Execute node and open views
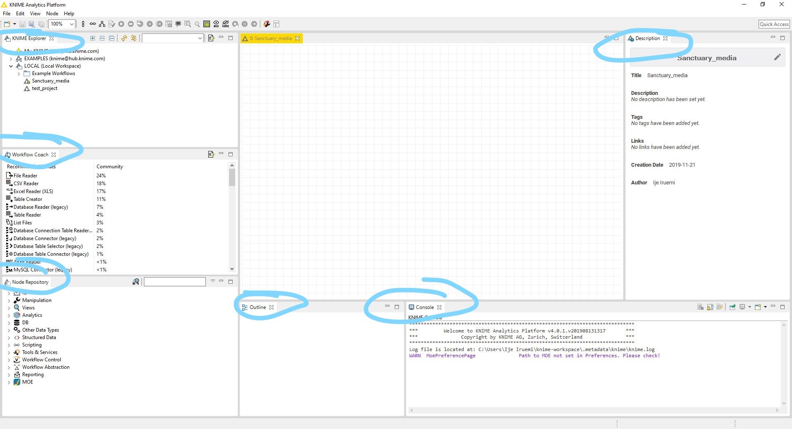The image size is (792, 429). tap(140, 24)
